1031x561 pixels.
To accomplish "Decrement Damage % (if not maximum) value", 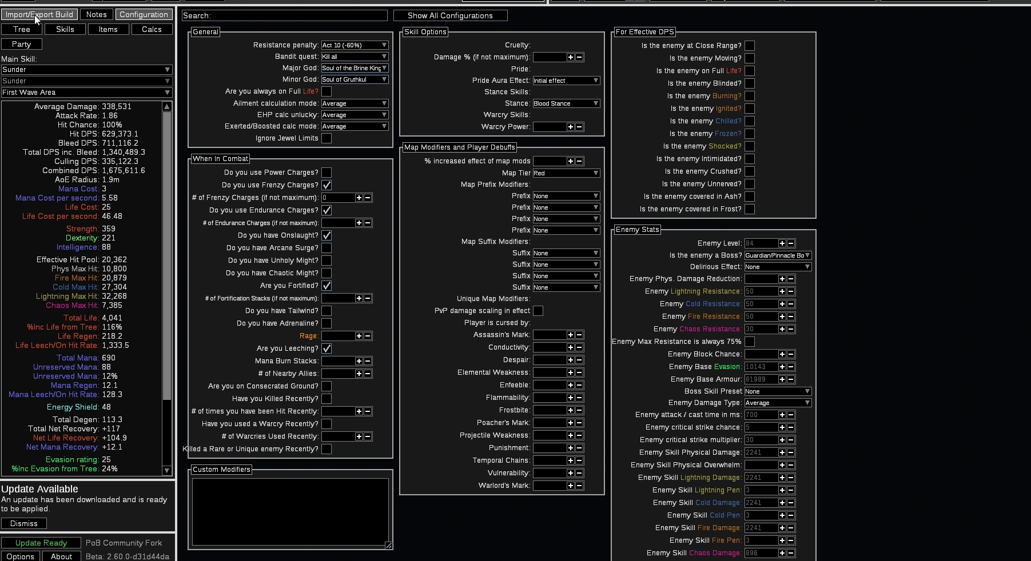I will (579, 57).
